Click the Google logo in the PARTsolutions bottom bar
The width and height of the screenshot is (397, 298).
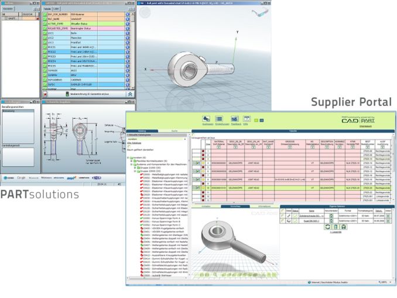tap(21, 178)
